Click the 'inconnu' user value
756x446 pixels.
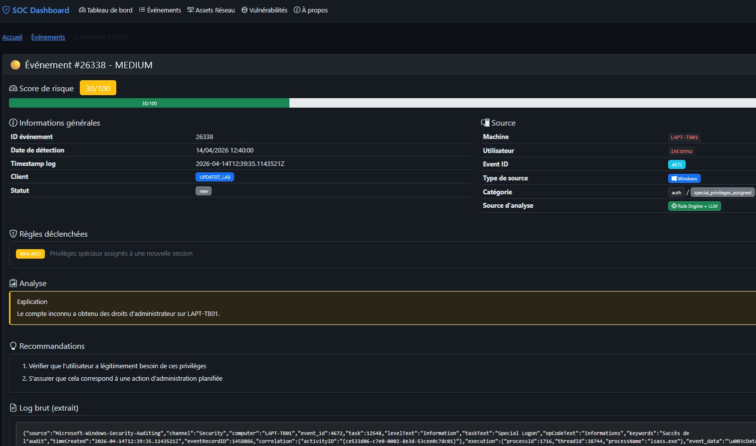coord(681,151)
